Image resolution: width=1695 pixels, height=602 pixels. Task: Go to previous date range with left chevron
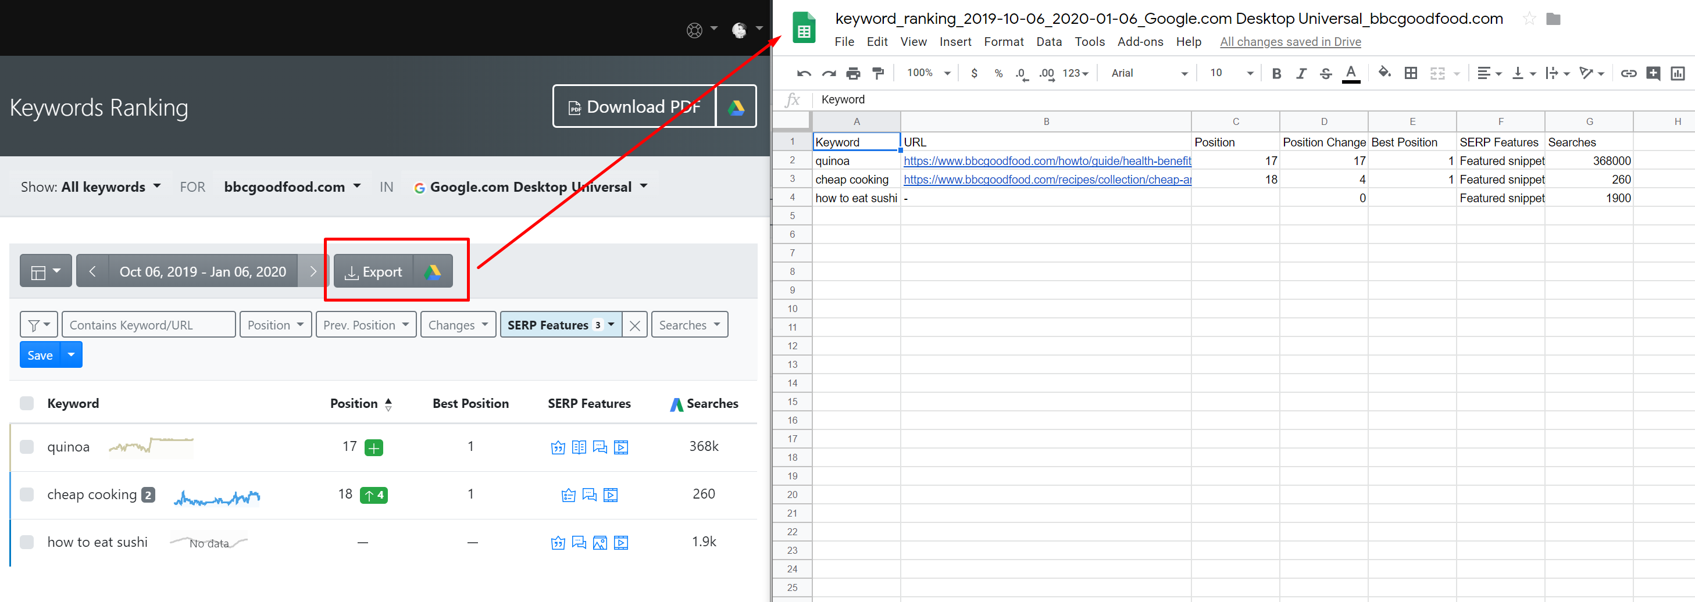[x=93, y=271]
